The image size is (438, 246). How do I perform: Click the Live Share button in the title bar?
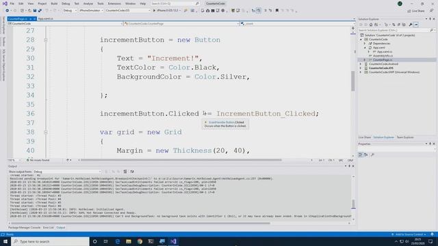[x=416, y=11]
